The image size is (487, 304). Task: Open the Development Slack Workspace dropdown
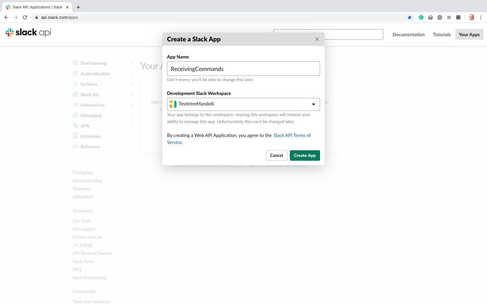pyautogui.click(x=244, y=104)
